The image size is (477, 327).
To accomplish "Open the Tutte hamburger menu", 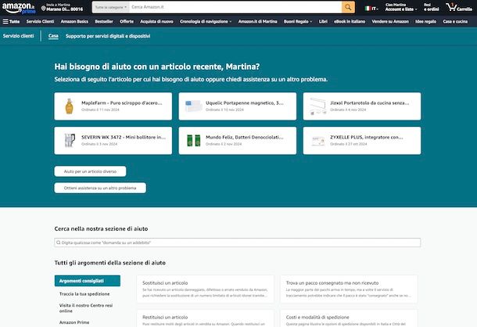I will click(11, 22).
